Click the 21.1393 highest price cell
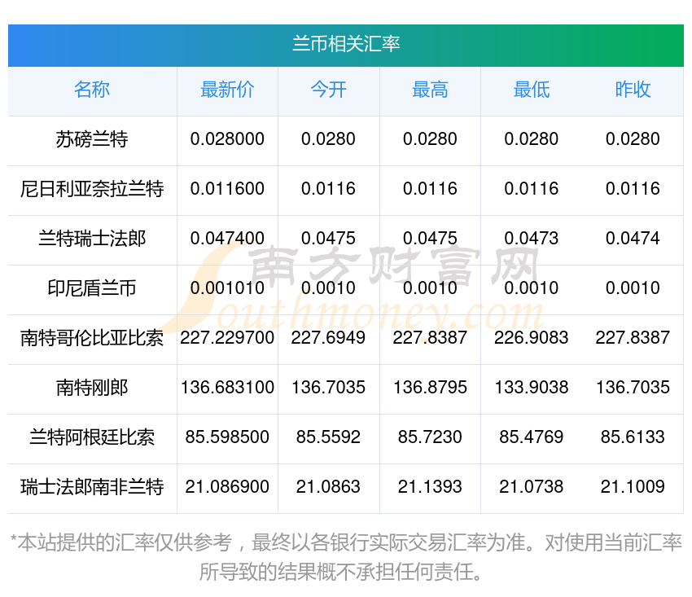This screenshot has width=692, height=597. pos(430,487)
